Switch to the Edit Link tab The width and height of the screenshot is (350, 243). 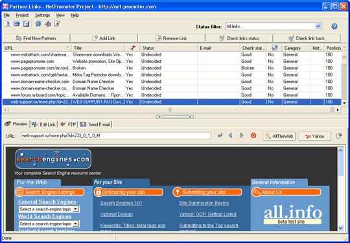[x=43, y=124]
